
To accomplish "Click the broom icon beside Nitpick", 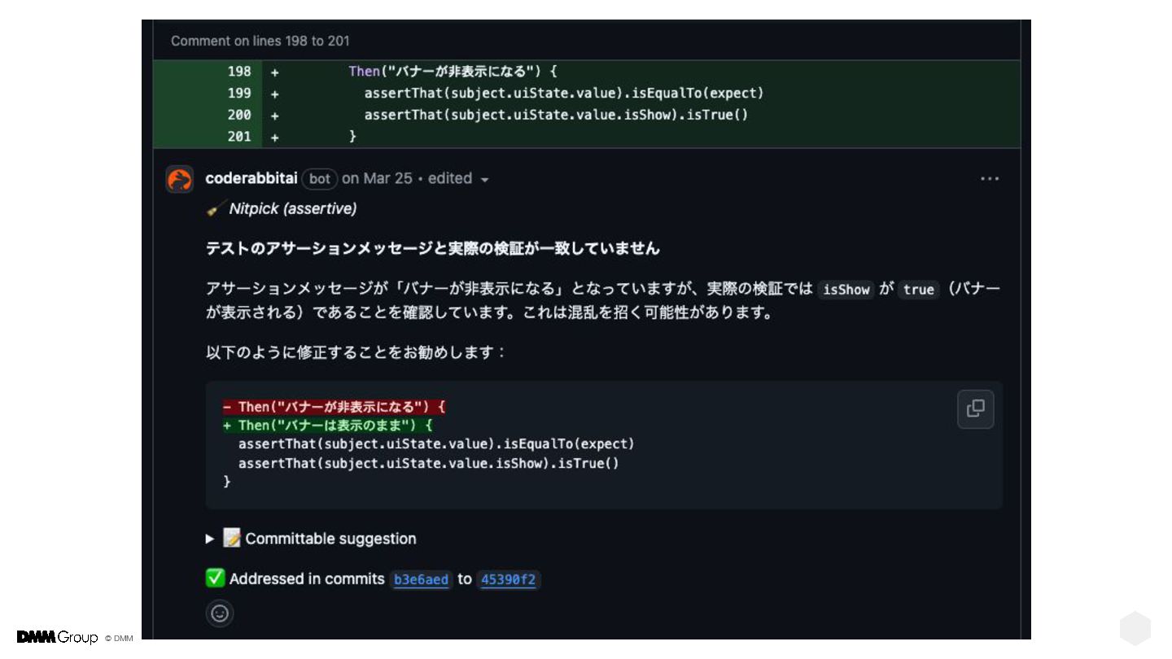I will pos(216,209).
